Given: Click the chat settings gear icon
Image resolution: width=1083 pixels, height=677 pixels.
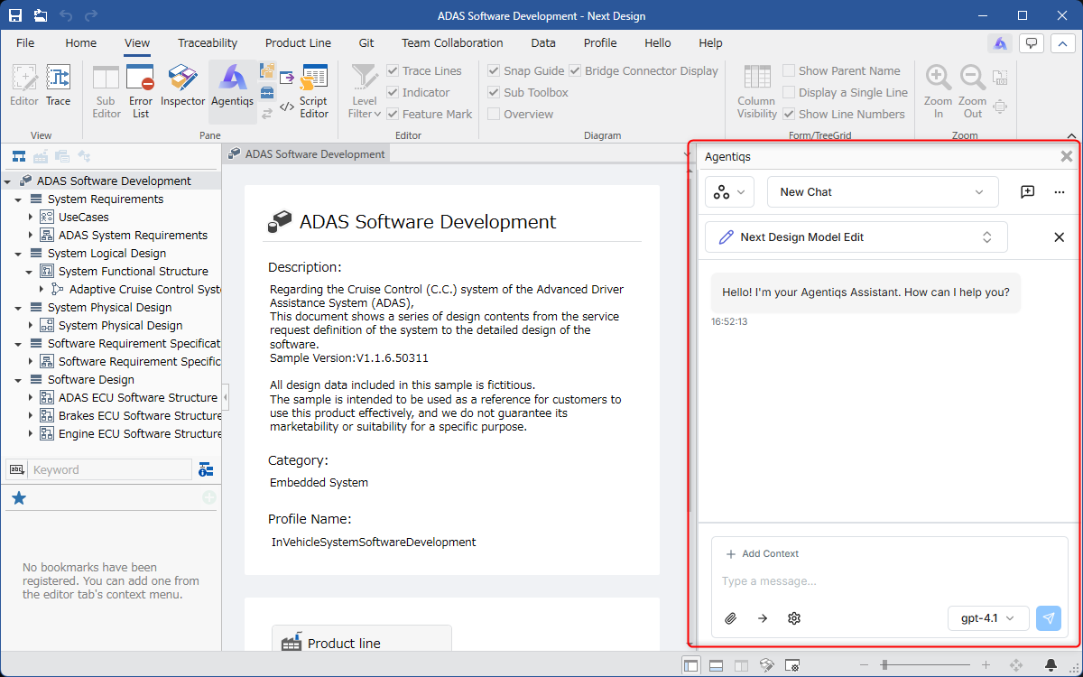Looking at the screenshot, I should 794,618.
